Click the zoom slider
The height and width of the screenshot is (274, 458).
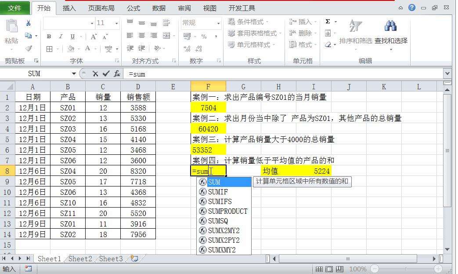tap(406, 268)
